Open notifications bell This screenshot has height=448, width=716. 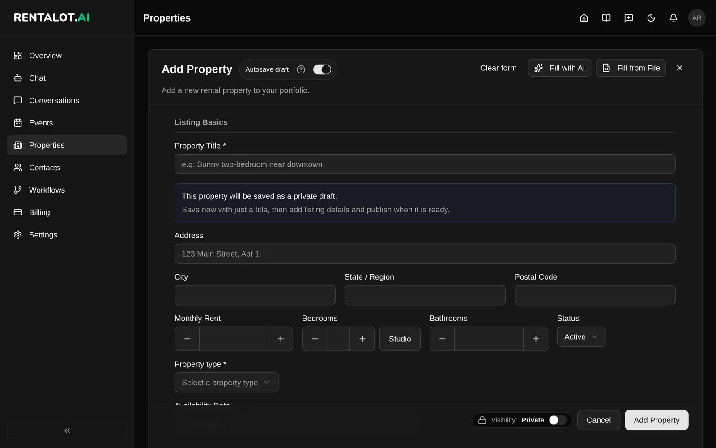(x=673, y=18)
